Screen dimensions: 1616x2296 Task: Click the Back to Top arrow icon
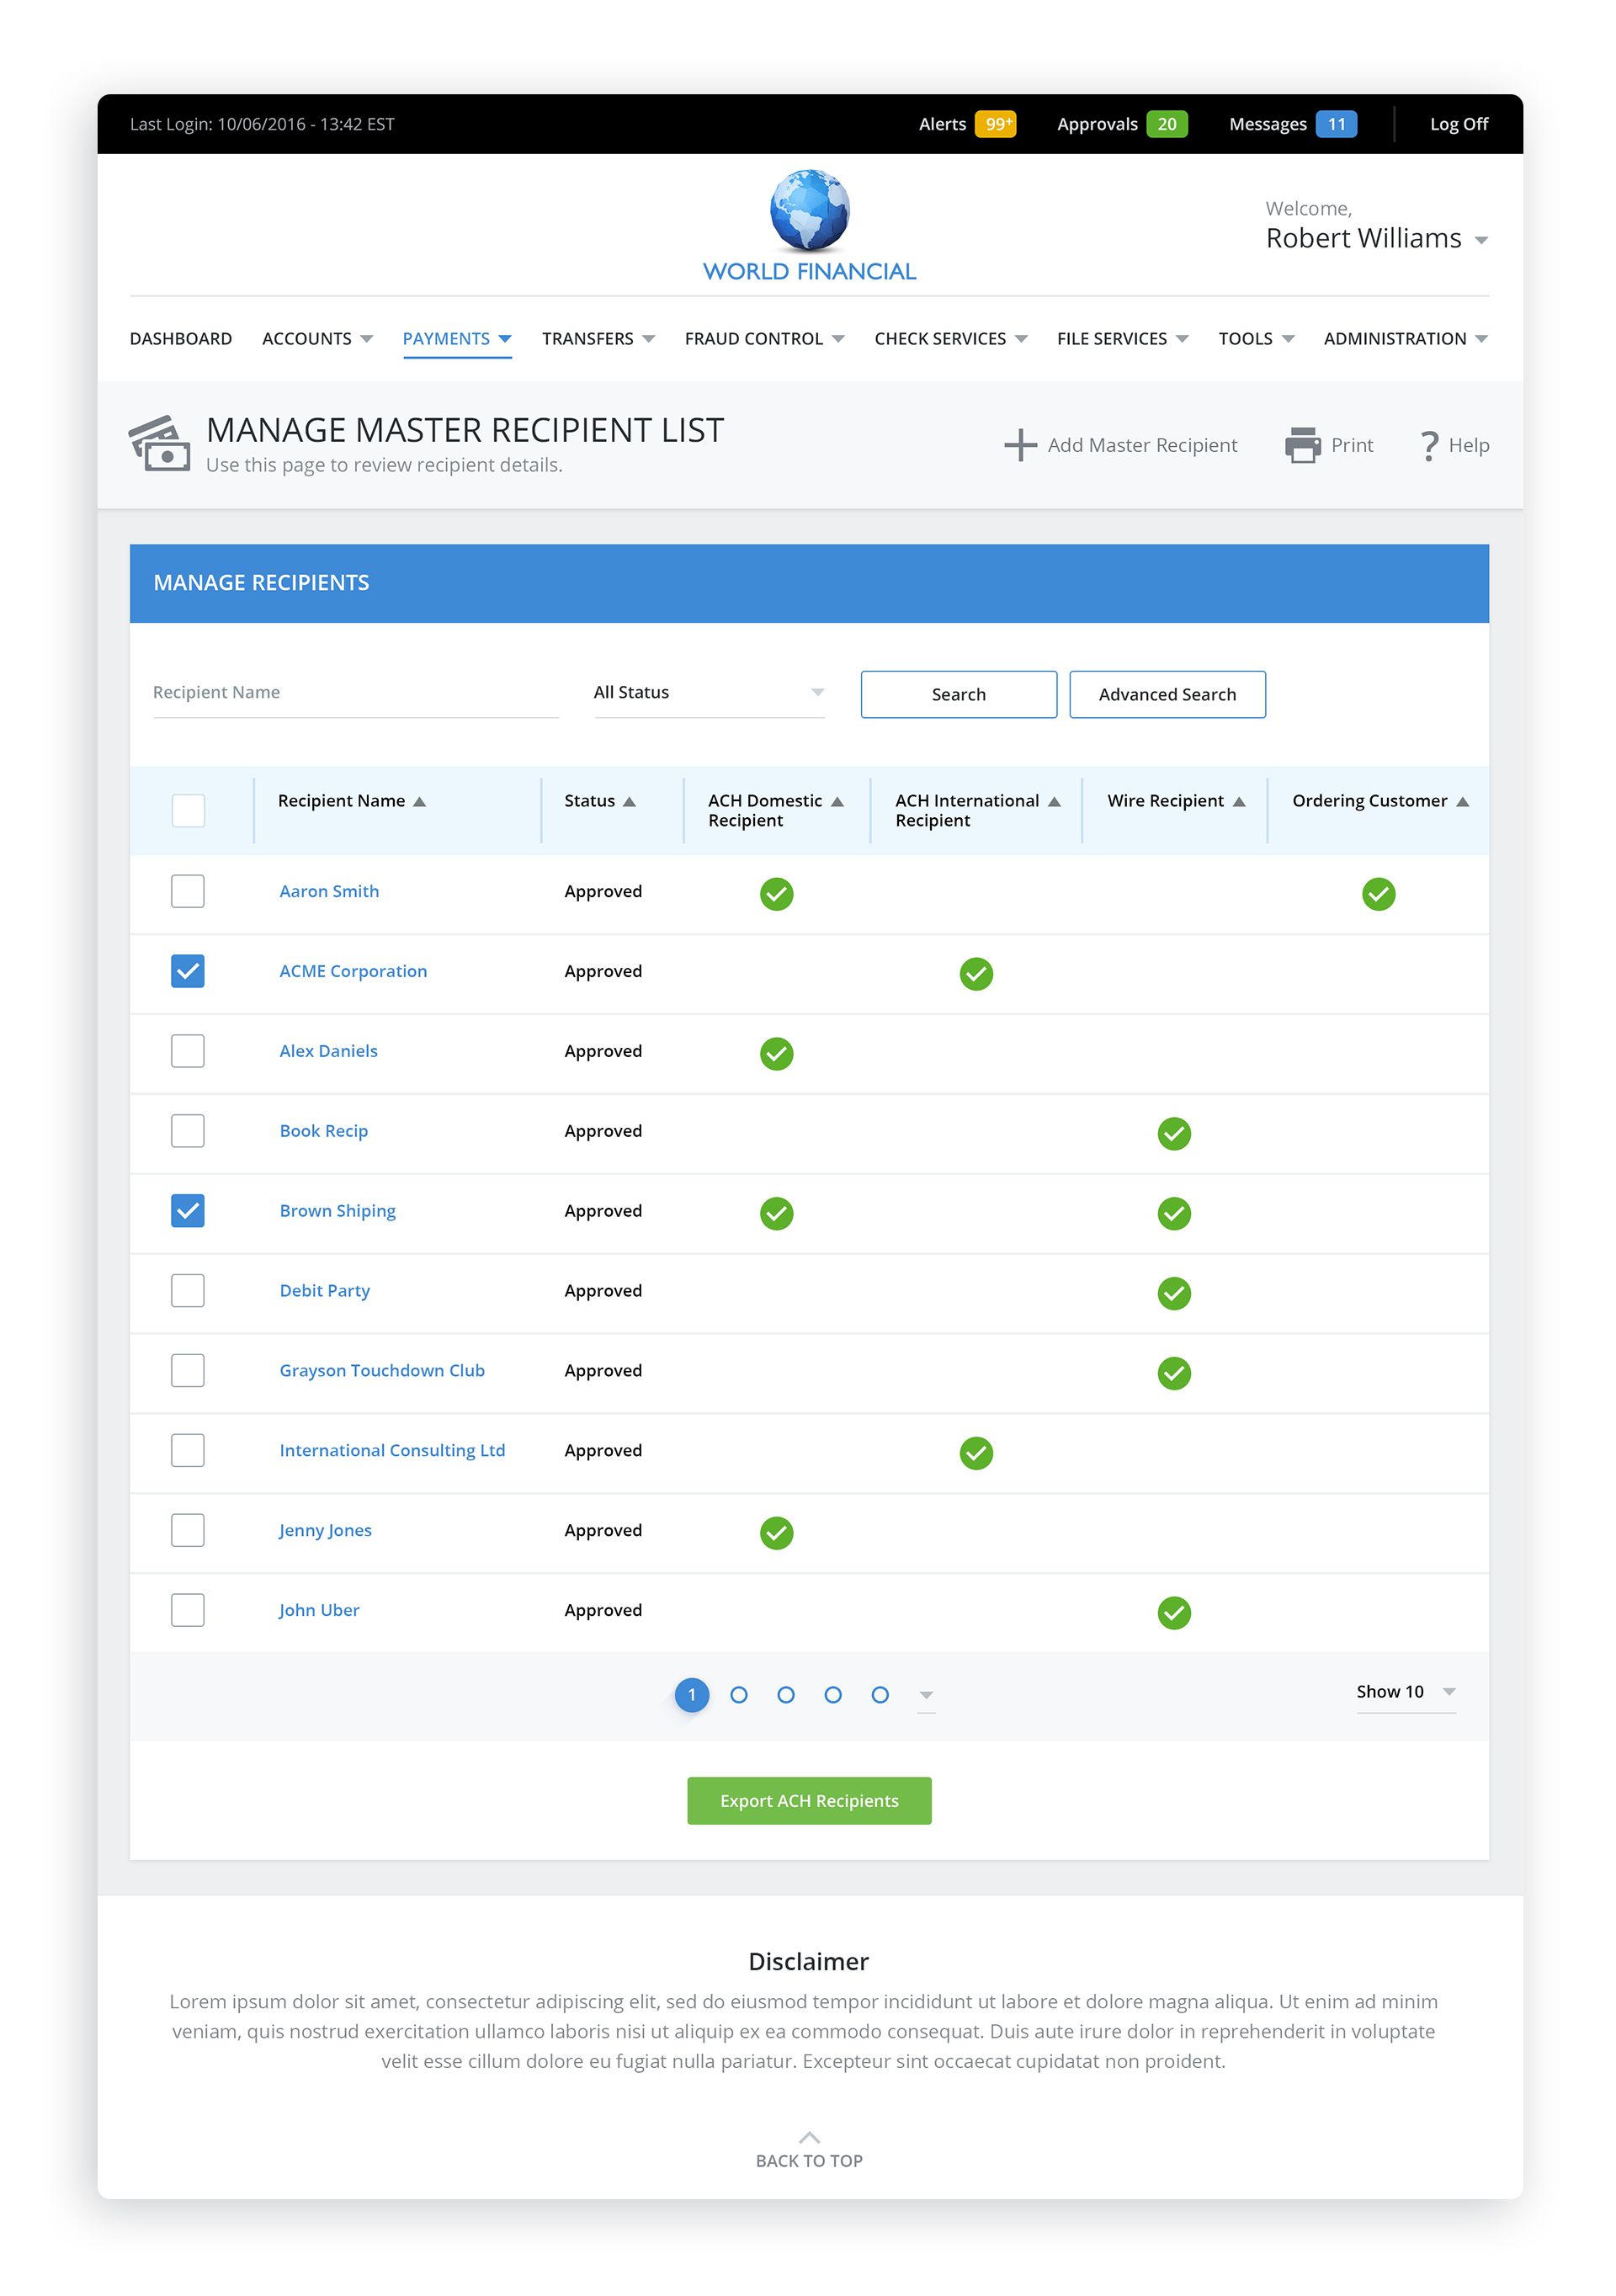coord(809,2137)
